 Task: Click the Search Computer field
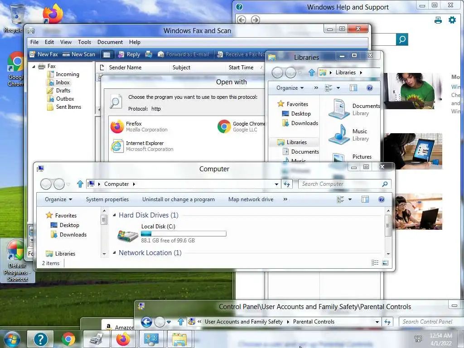coord(345,184)
